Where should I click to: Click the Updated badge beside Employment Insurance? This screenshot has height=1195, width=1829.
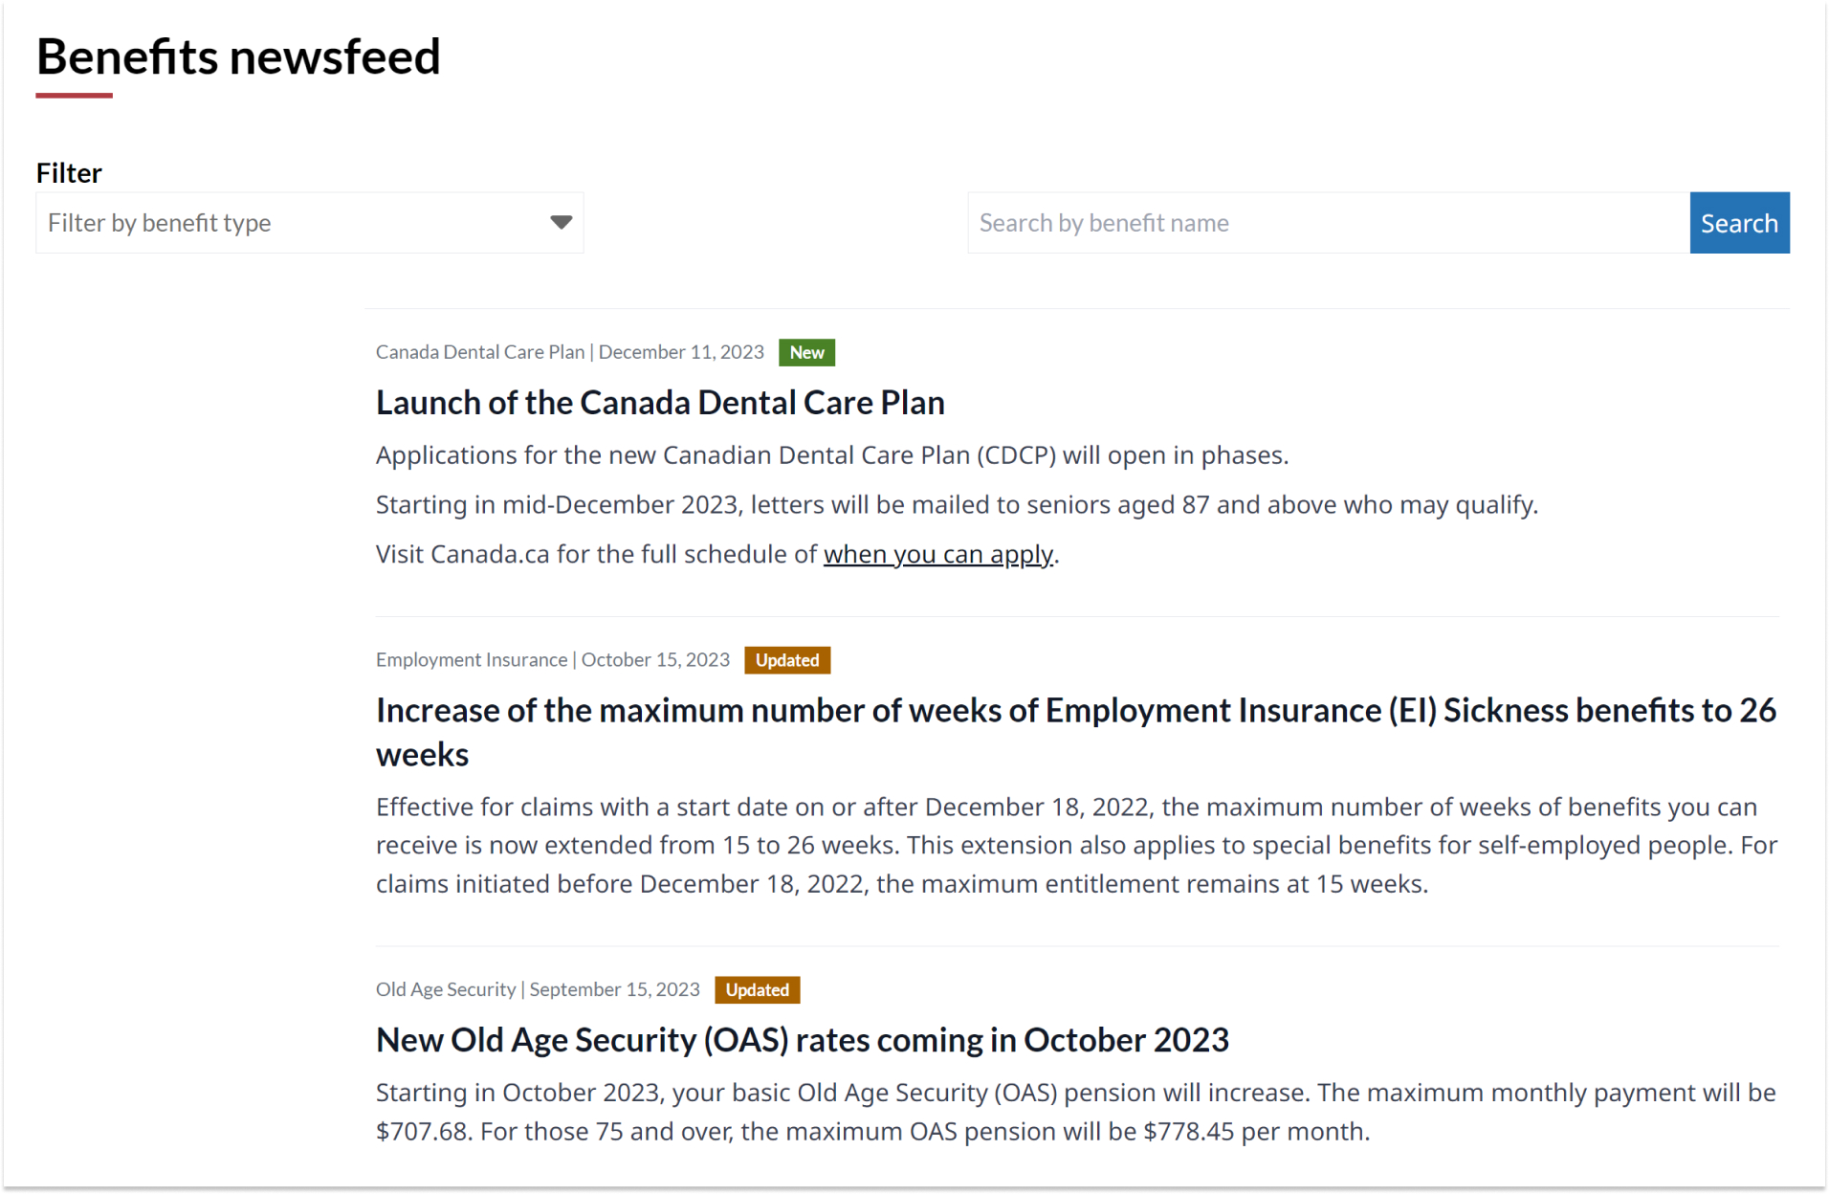tap(786, 660)
